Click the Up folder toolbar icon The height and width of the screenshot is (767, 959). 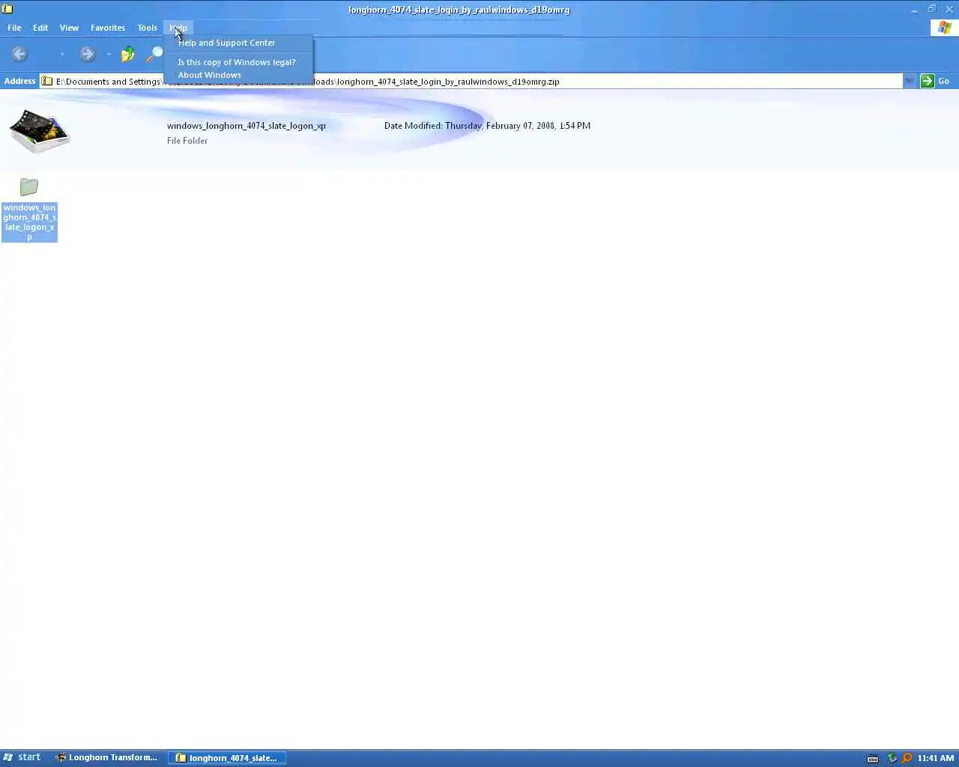(x=128, y=54)
